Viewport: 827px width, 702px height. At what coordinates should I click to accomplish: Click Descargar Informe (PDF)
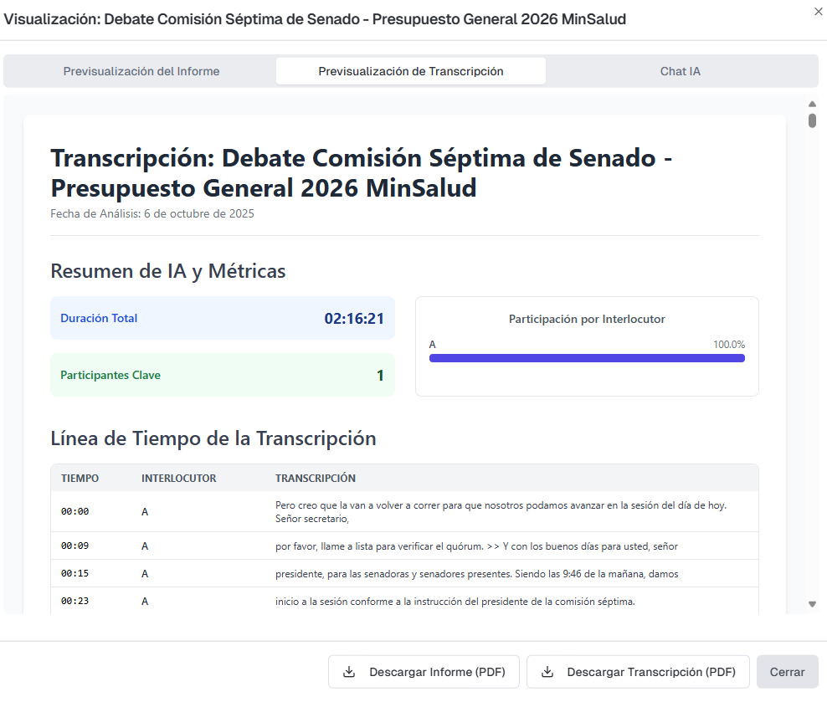424,671
